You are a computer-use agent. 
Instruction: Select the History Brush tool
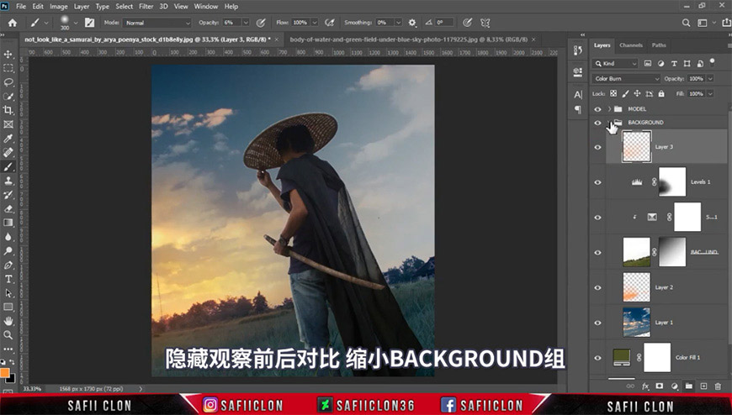(x=8, y=194)
